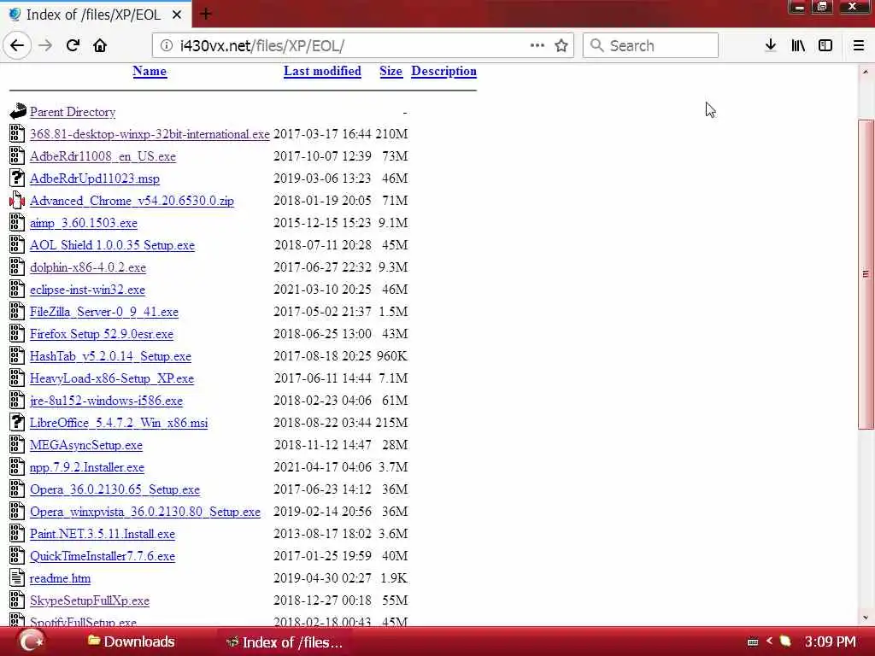Open the Library bookmarks menu
Viewport: 875px width, 656px height.
798,45
